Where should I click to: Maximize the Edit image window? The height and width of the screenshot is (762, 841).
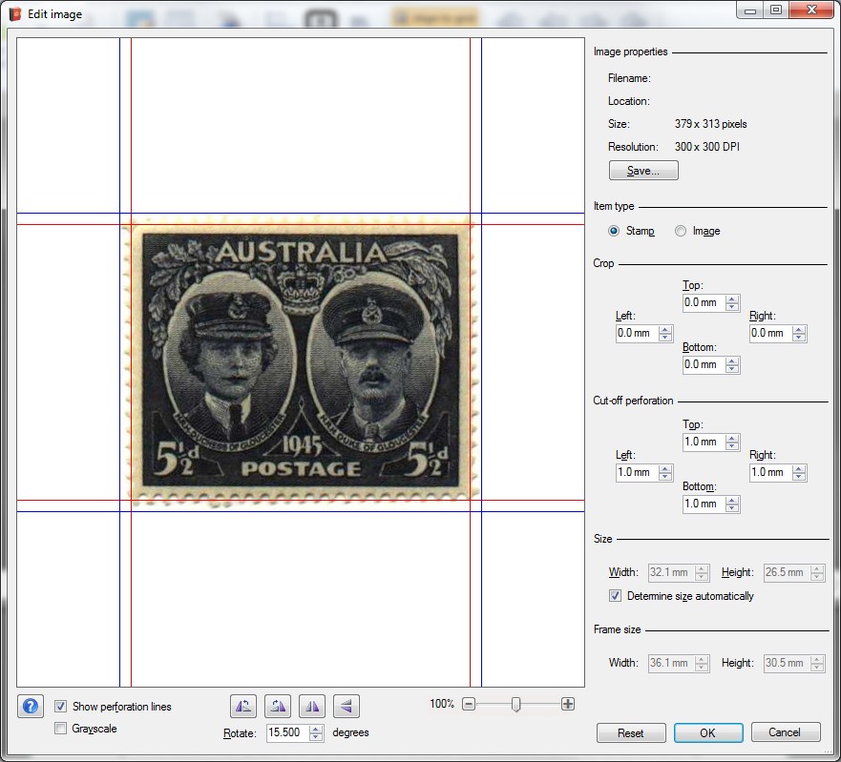click(775, 10)
